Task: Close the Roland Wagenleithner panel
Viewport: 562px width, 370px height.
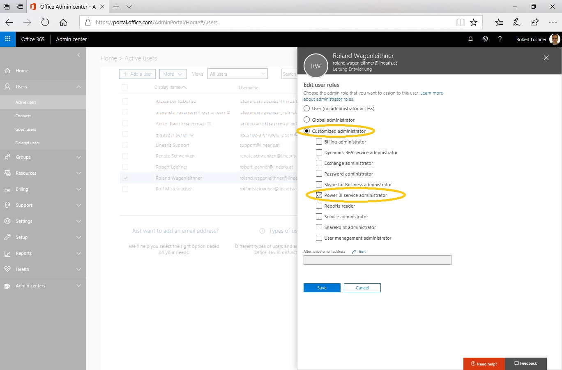Action: [x=546, y=58]
